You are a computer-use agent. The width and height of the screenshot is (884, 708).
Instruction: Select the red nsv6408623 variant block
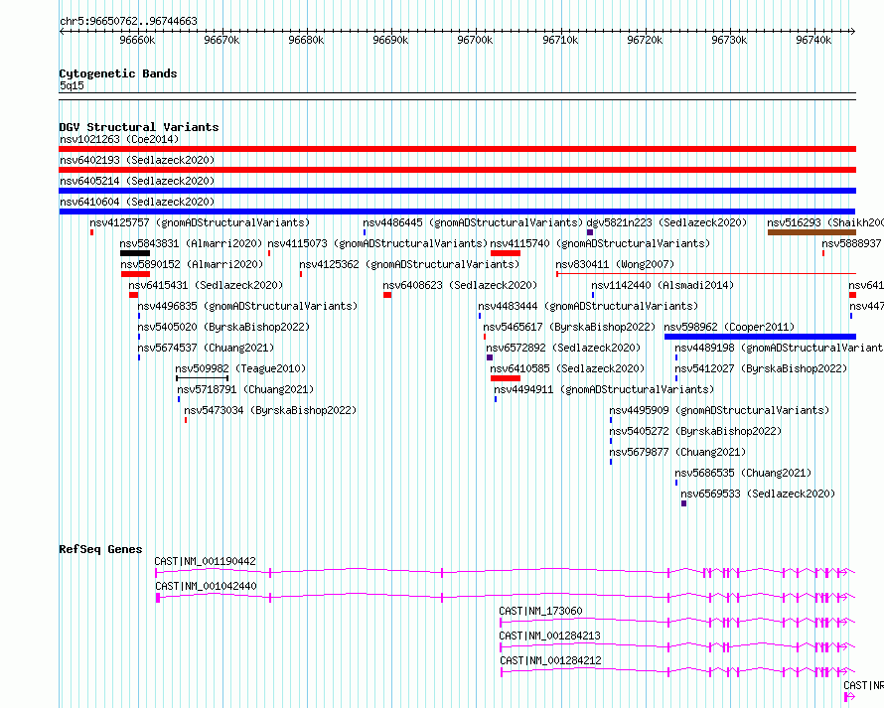(387, 295)
